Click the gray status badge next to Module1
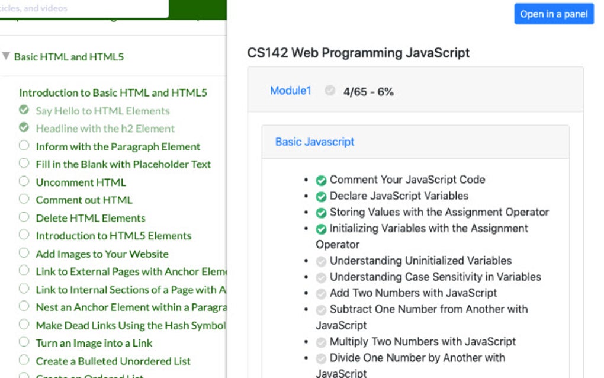Image resolution: width=604 pixels, height=378 pixels. [329, 91]
